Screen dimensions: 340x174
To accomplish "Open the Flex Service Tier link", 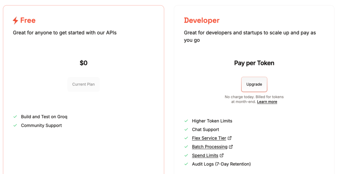I will pos(209,138).
